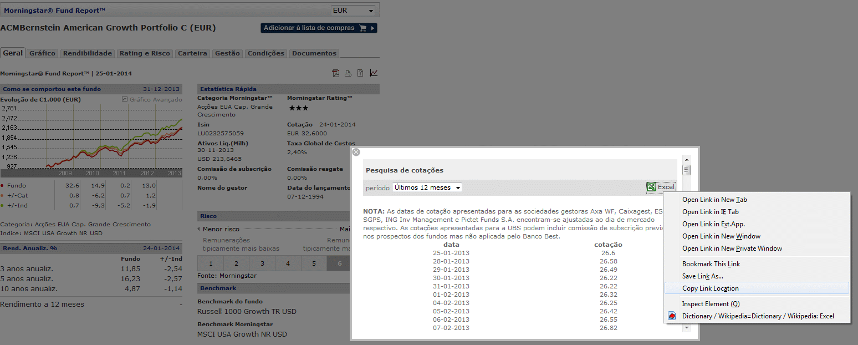Image resolution: width=858 pixels, height=345 pixels.
Task: Open the período Últimos 12 meses dropdown
Action: tap(427, 187)
